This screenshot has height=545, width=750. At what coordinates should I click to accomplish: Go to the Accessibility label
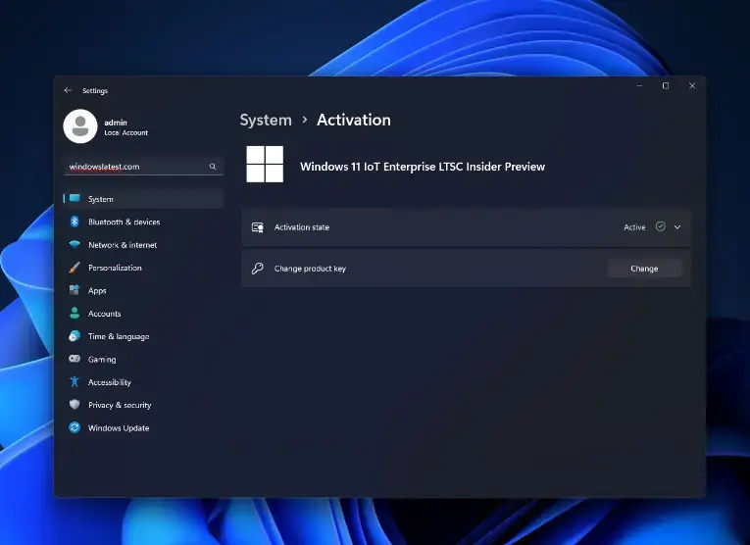(x=110, y=382)
